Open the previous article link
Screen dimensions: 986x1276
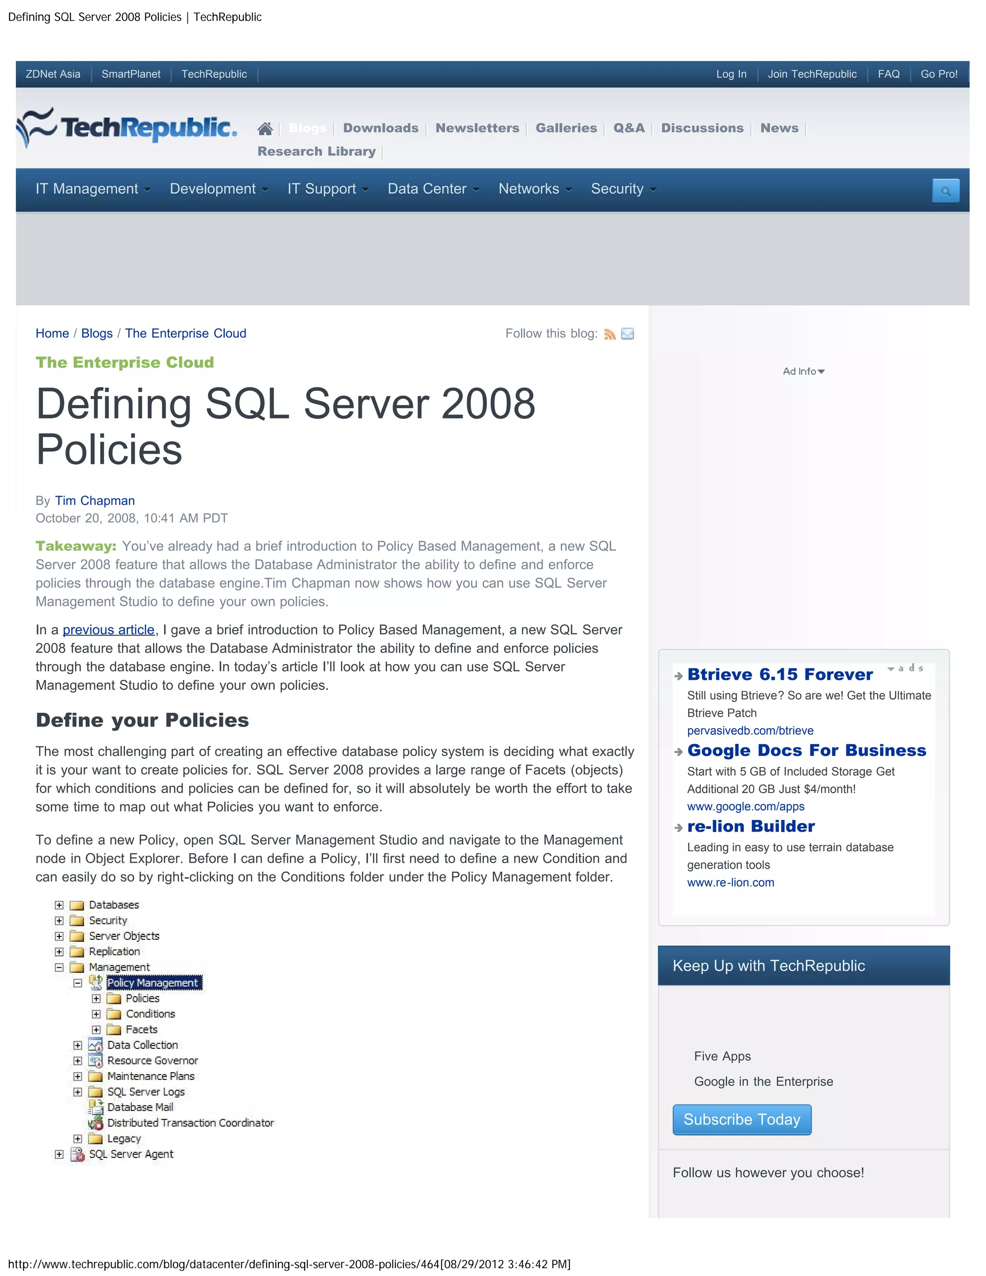tap(109, 630)
